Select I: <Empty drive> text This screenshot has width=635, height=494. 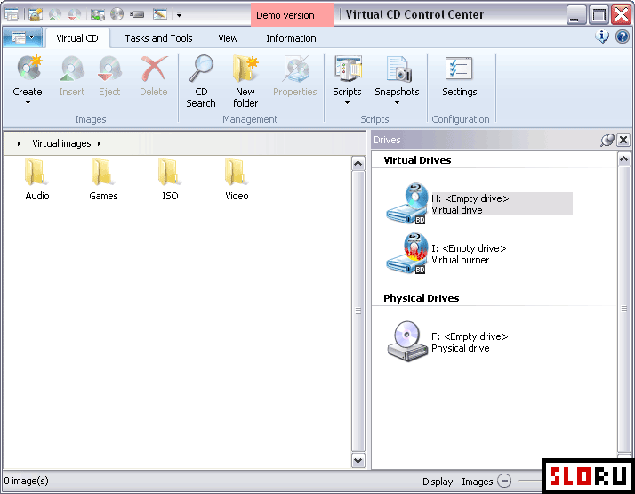coord(469,248)
